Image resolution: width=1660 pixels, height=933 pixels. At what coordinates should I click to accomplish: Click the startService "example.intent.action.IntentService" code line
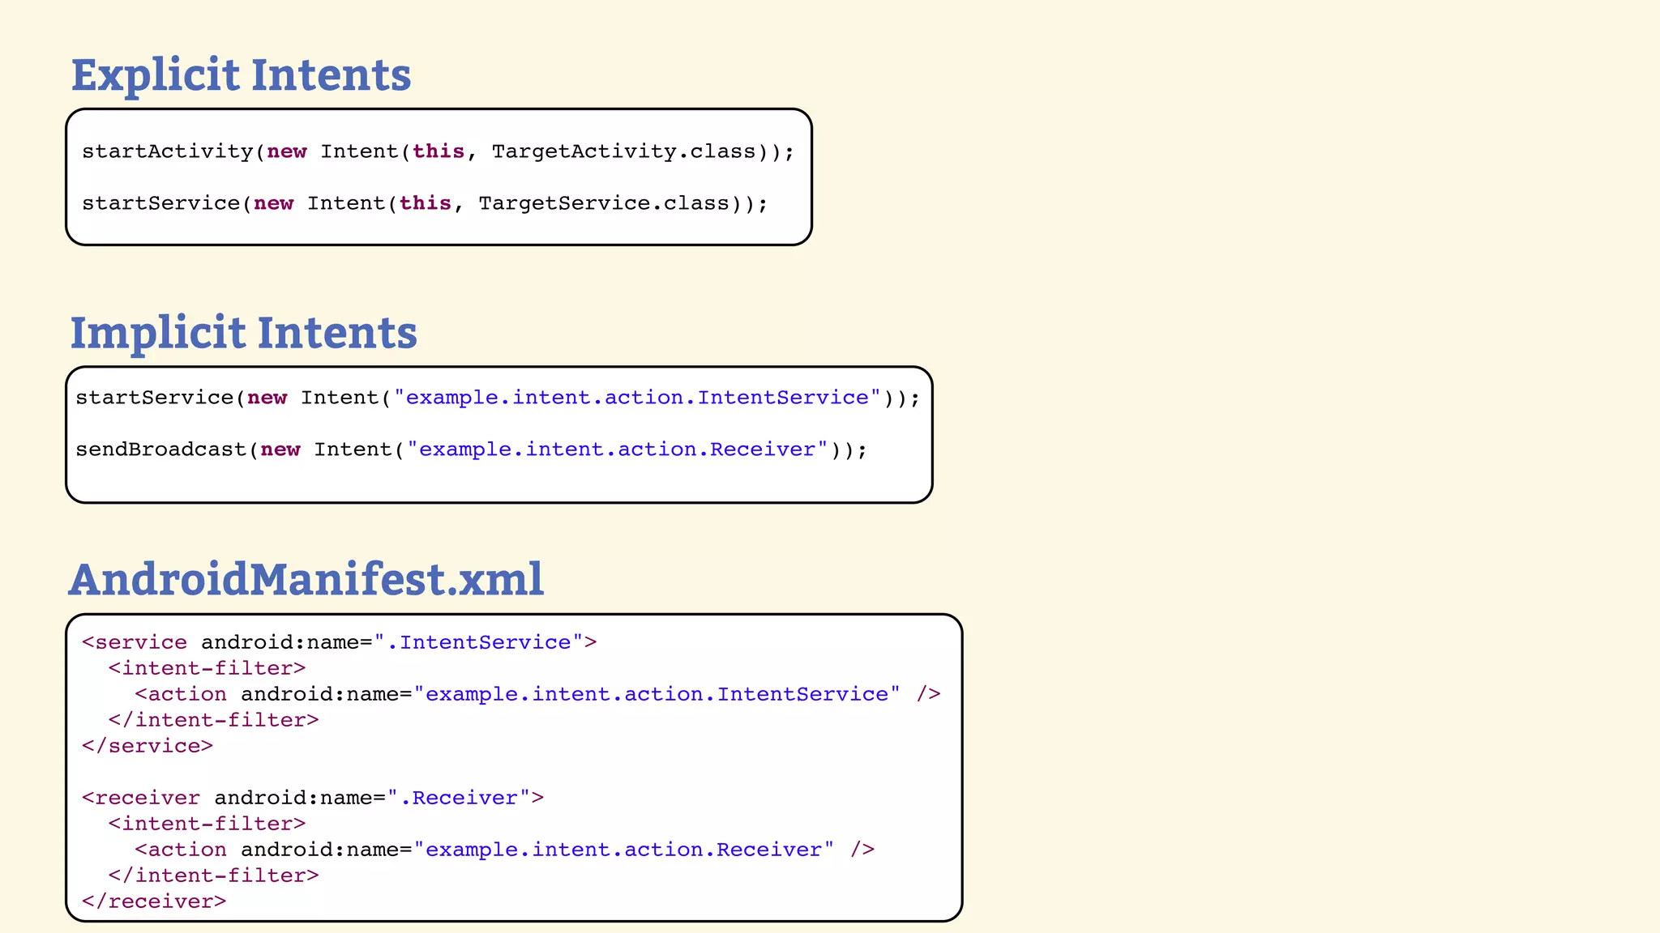(x=498, y=398)
